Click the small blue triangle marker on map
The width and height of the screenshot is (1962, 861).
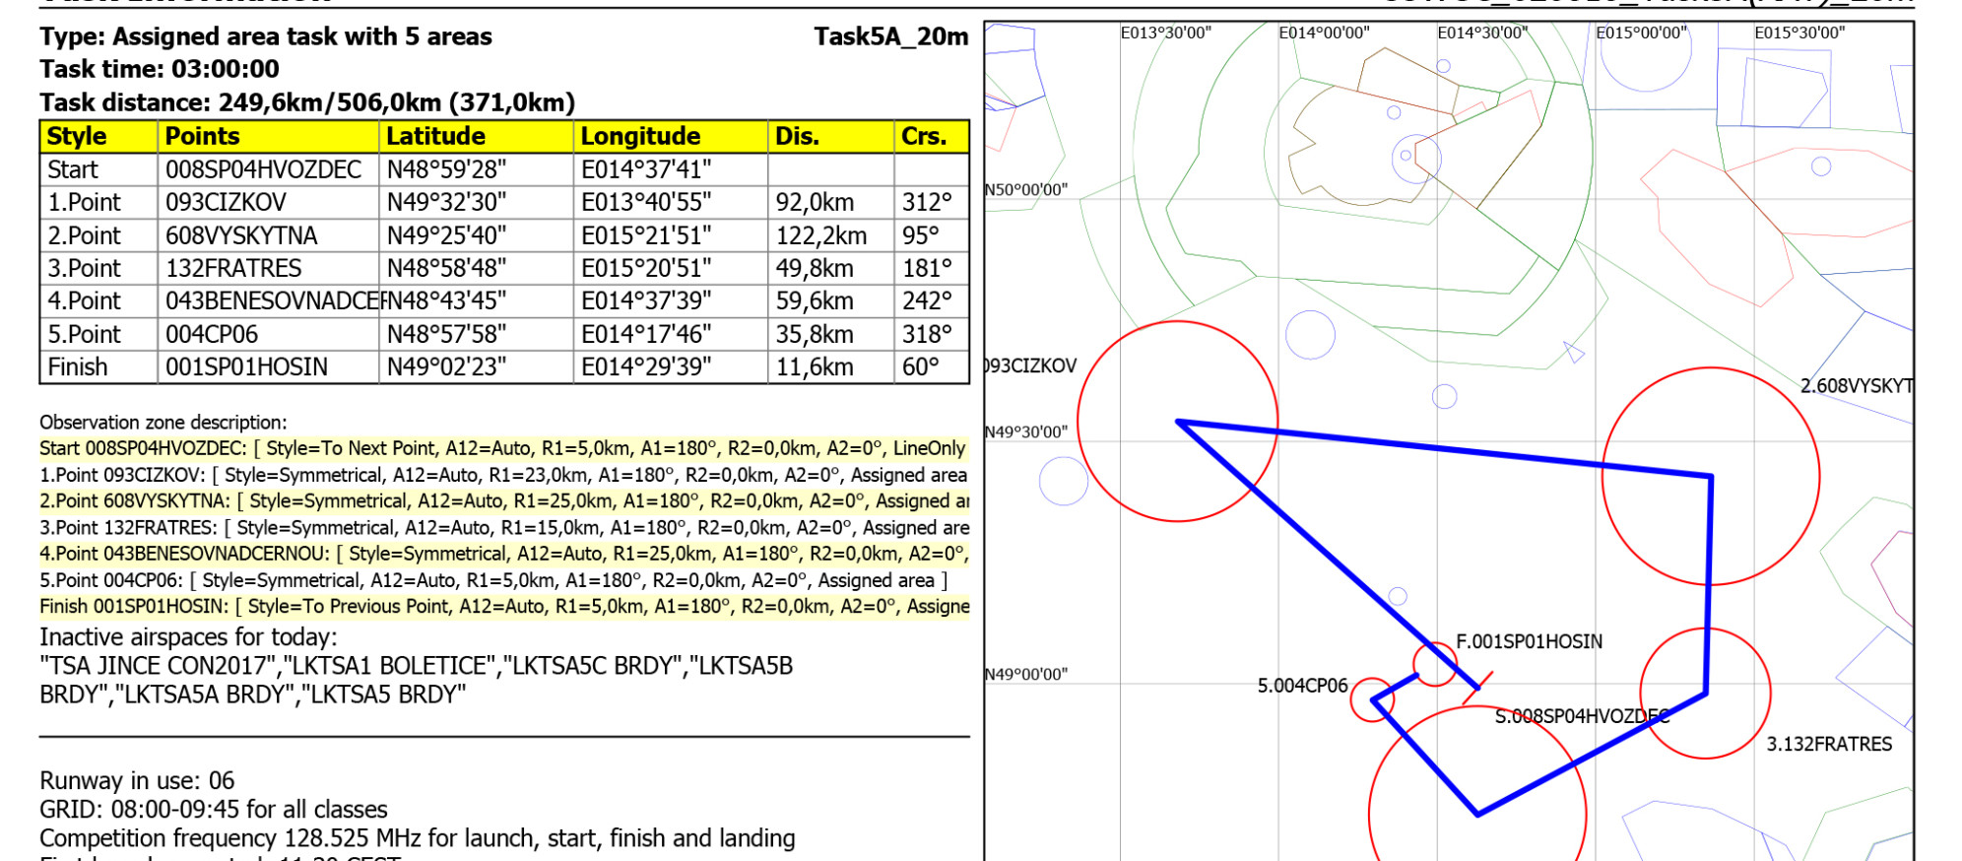(1574, 352)
